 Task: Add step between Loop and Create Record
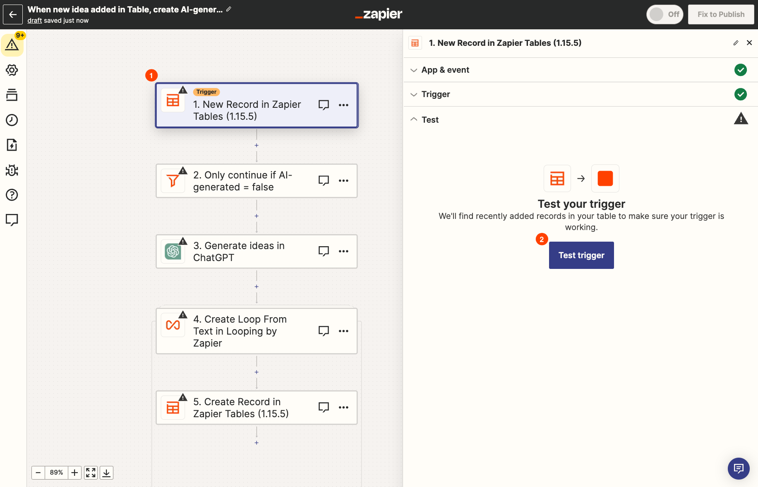click(x=257, y=372)
